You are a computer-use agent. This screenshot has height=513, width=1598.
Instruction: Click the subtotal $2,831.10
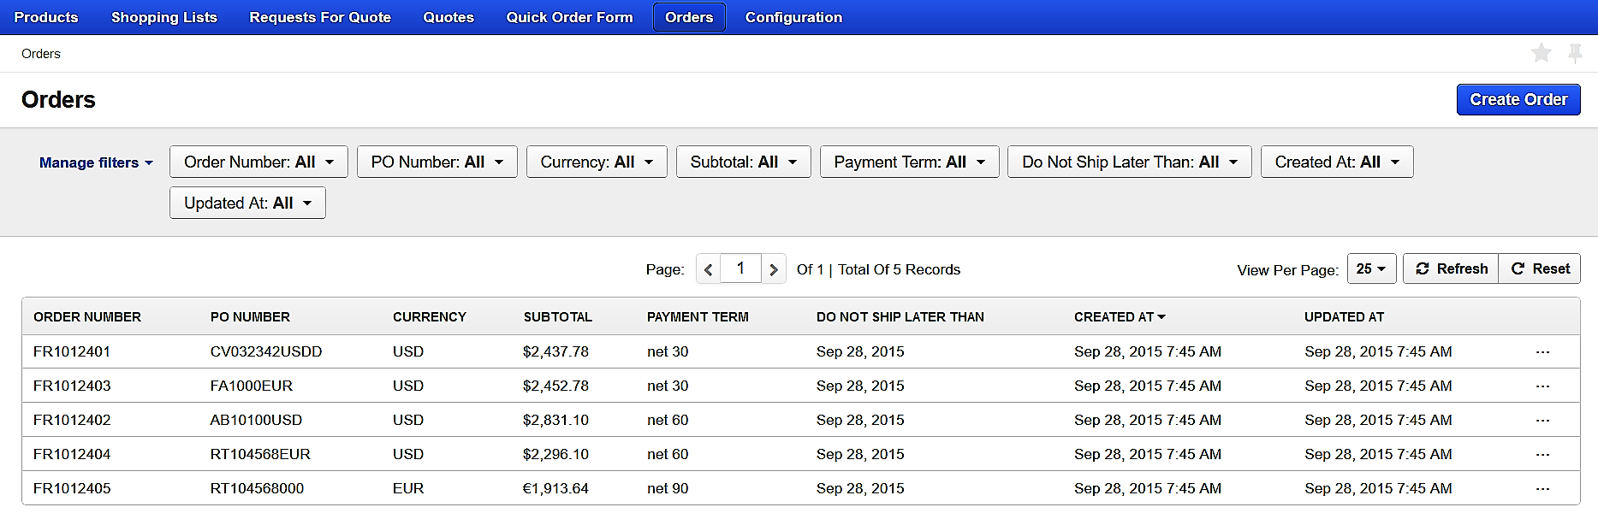tap(556, 421)
